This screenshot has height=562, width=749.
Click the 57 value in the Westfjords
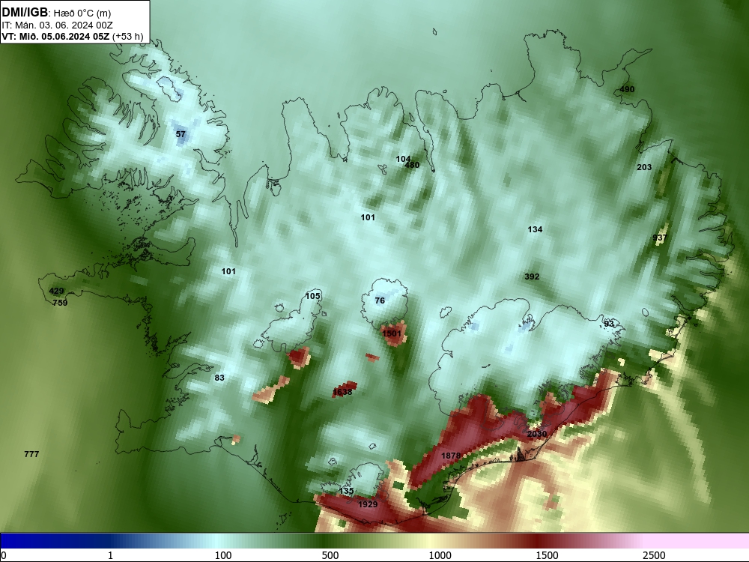point(181,134)
